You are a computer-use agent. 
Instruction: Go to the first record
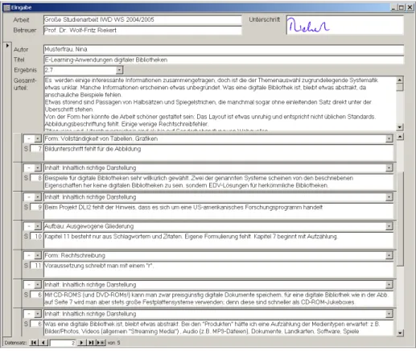pos(34,343)
